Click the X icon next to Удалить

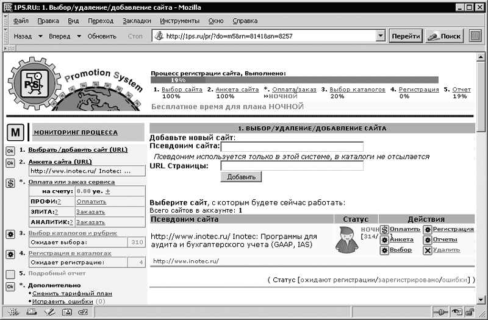click(428, 251)
